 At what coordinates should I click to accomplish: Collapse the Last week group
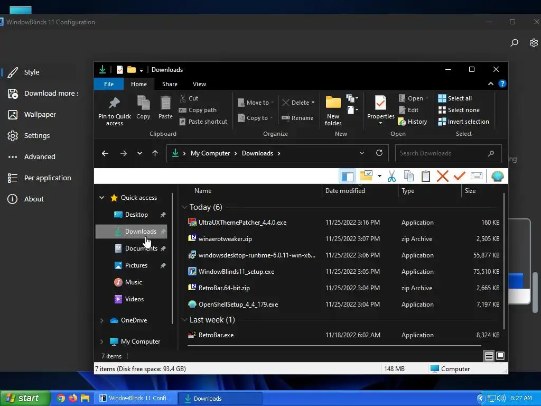[x=184, y=320]
